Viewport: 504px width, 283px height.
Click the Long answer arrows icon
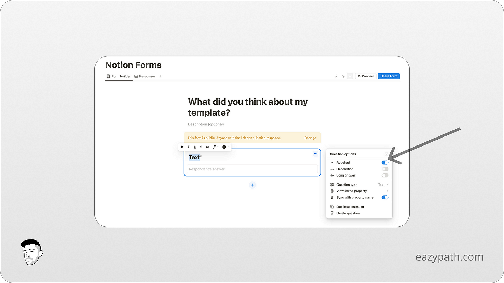(x=332, y=175)
